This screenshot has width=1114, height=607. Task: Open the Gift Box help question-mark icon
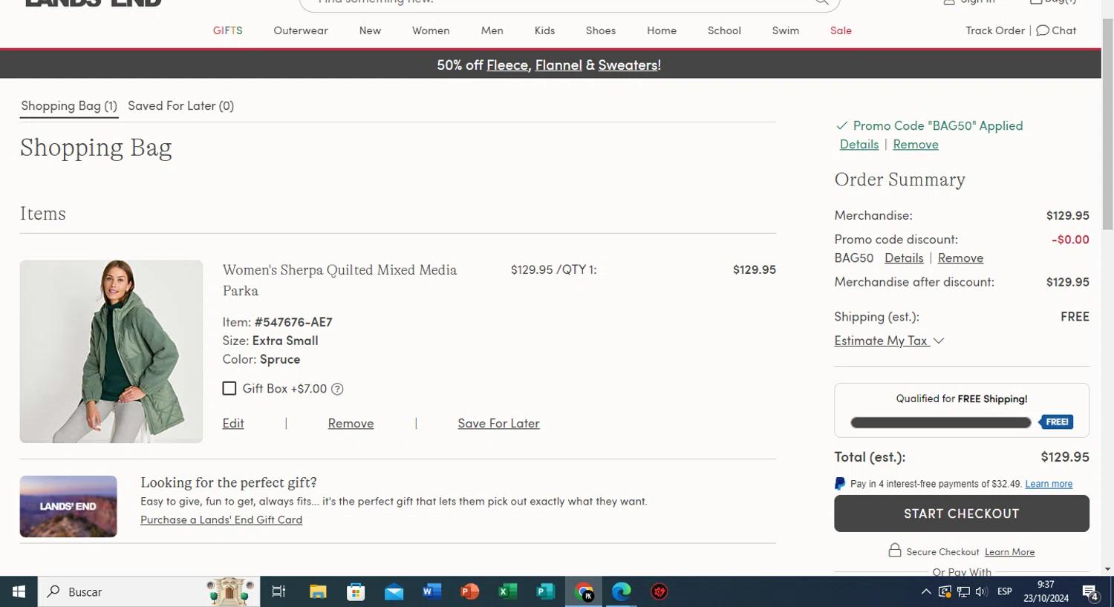[x=337, y=389]
